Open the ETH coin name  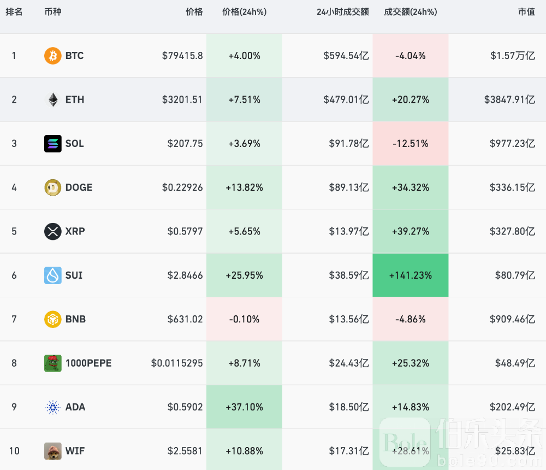point(75,99)
